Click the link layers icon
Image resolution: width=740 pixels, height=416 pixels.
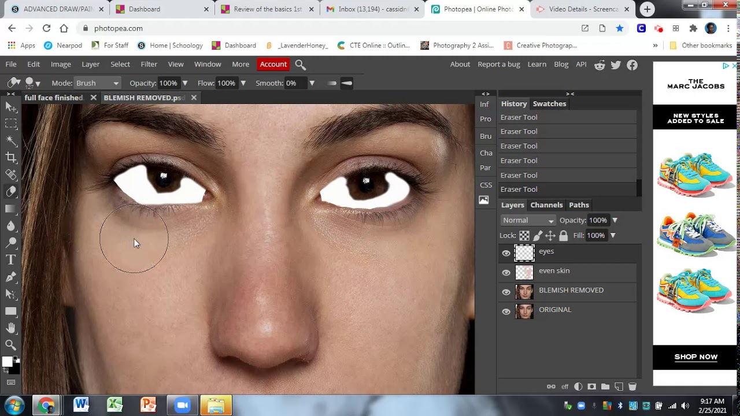click(x=551, y=387)
